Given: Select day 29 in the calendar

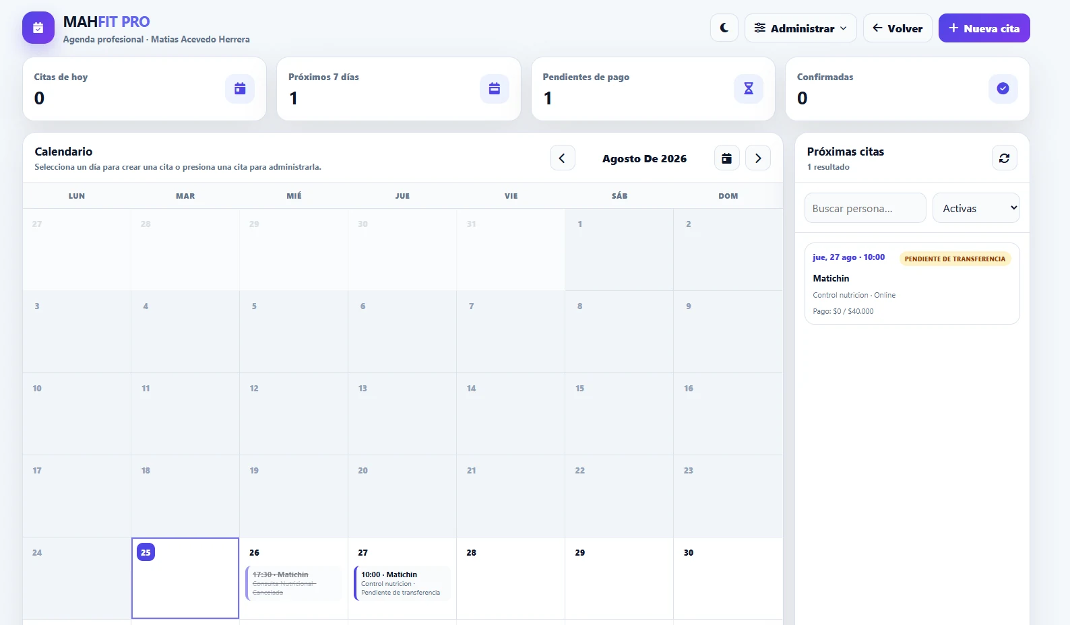Looking at the screenshot, I should [619, 578].
